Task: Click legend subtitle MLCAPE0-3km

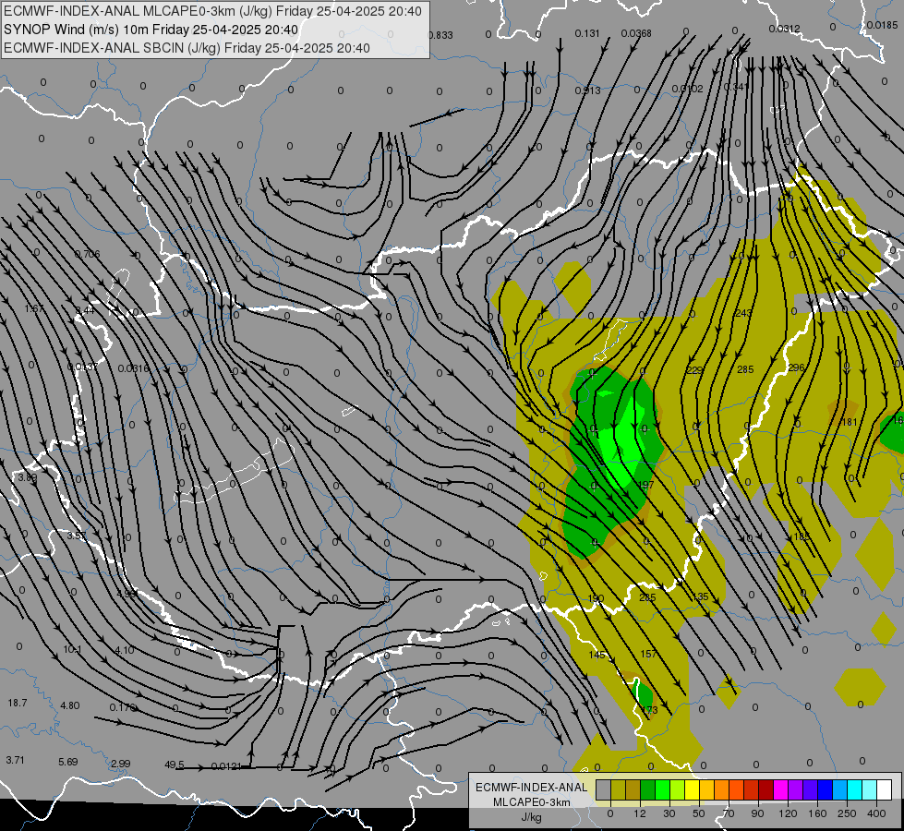Action: coord(532,802)
